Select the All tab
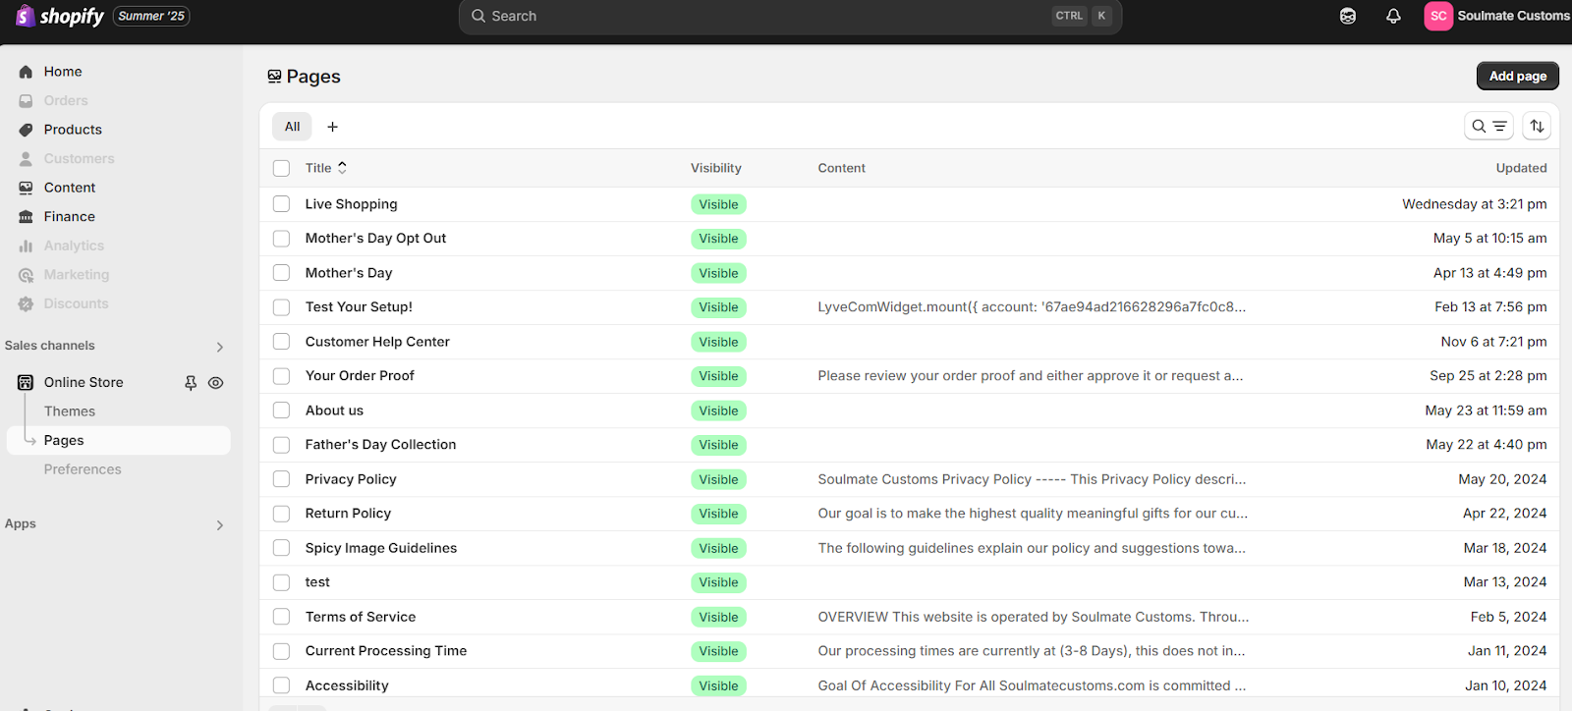 tap(292, 127)
